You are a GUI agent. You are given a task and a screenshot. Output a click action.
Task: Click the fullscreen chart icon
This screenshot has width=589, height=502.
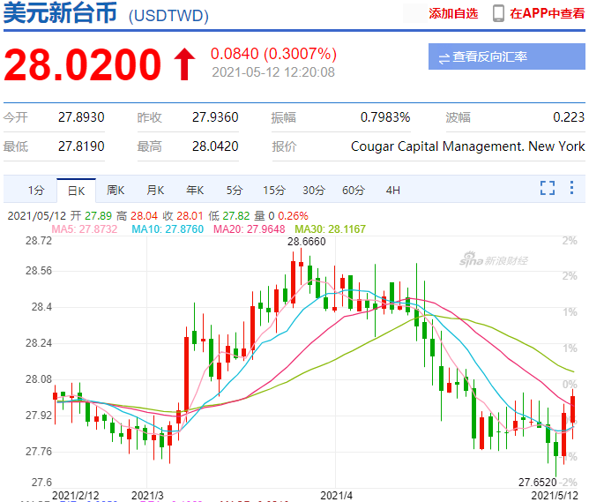click(x=548, y=188)
